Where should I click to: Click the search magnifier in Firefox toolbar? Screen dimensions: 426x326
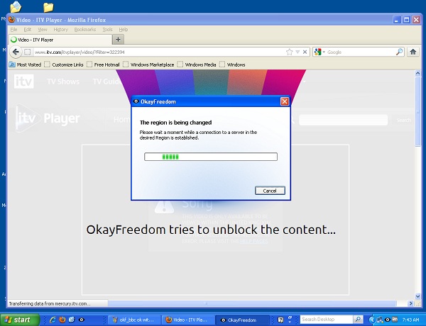(399, 52)
